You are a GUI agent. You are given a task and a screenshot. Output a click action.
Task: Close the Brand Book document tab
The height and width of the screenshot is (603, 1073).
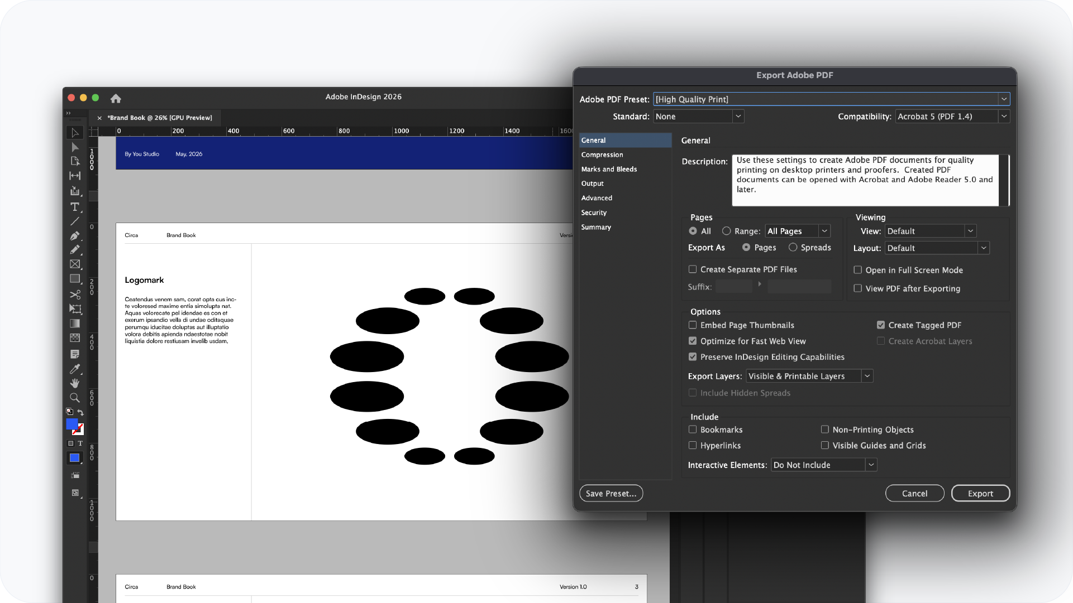(x=99, y=118)
